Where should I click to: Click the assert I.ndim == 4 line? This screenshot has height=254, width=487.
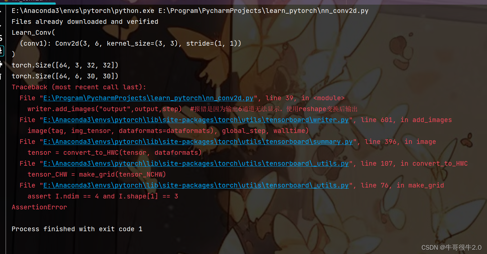(x=103, y=196)
